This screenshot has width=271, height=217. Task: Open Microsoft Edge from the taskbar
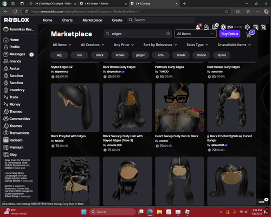pos(150,212)
